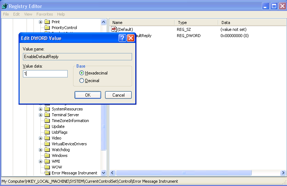Open the Favorites menu
Viewport: 287px width, 186px height.
44,14
